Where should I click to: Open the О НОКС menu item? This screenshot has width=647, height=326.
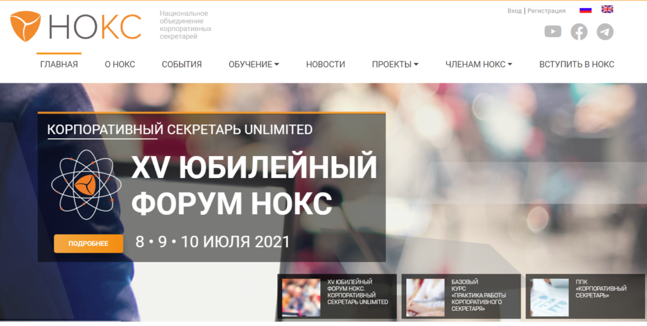tap(119, 64)
